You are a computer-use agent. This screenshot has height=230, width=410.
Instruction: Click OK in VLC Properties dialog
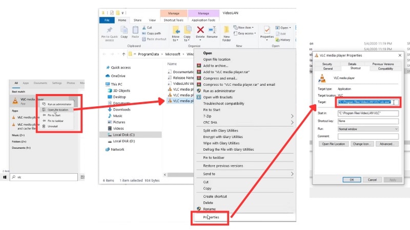coord(352,180)
